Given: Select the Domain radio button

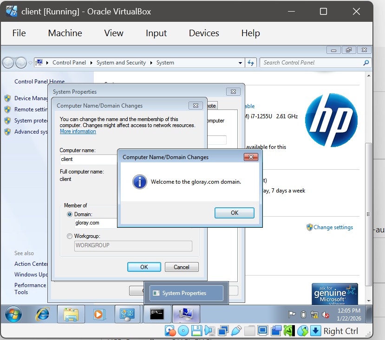Looking at the screenshot, I should 70,214.
